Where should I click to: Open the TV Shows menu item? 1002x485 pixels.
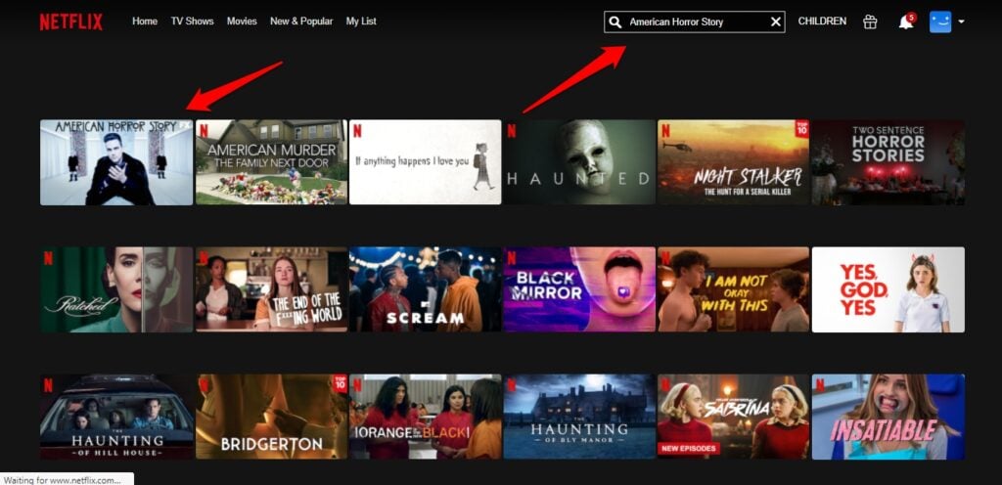pos(193,22)
